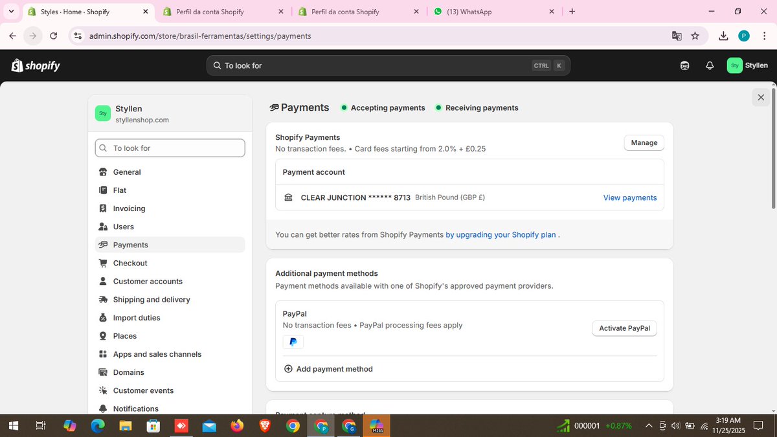Click the Customer events icon
Viewport: 777px width, 437px height.
point(103,390)
